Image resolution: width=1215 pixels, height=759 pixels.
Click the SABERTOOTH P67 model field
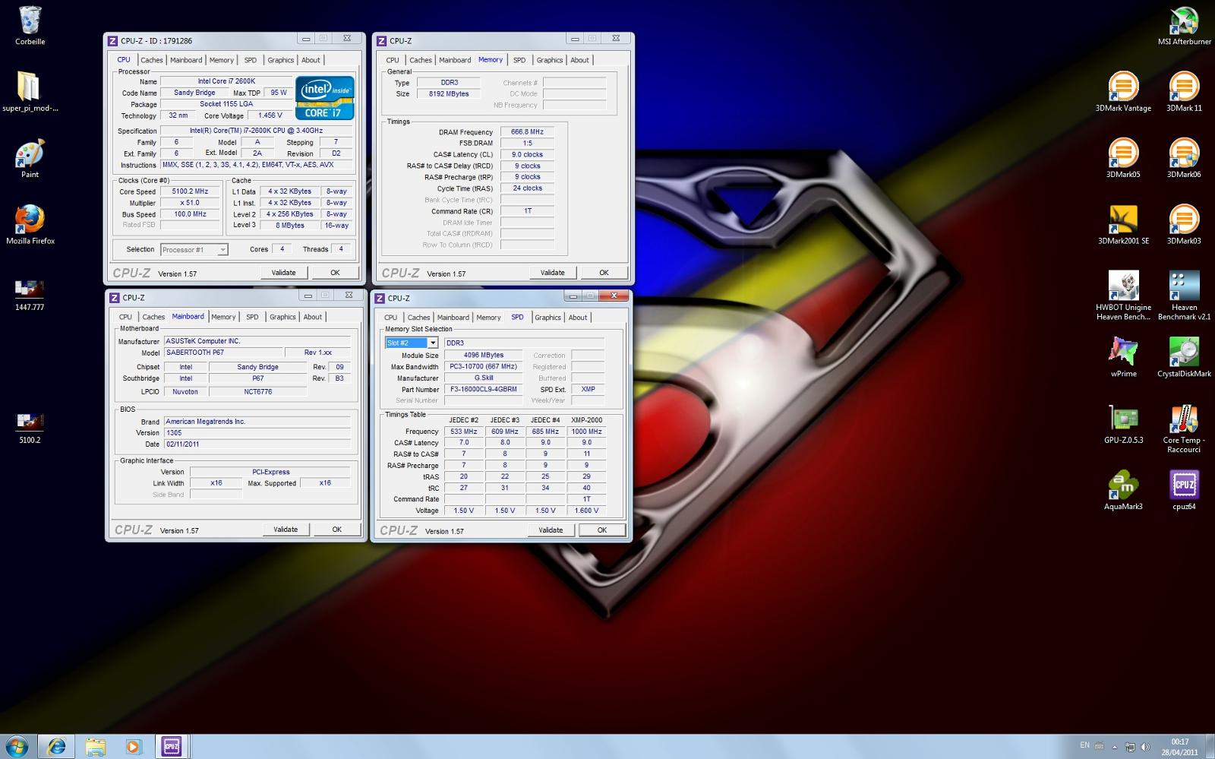223,353
